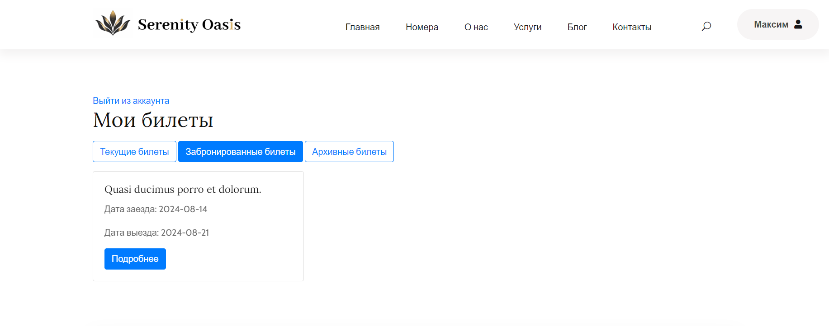This screenshot has width=829, height=326.
Task: Navigate to О нас
Action: [476, 27]
